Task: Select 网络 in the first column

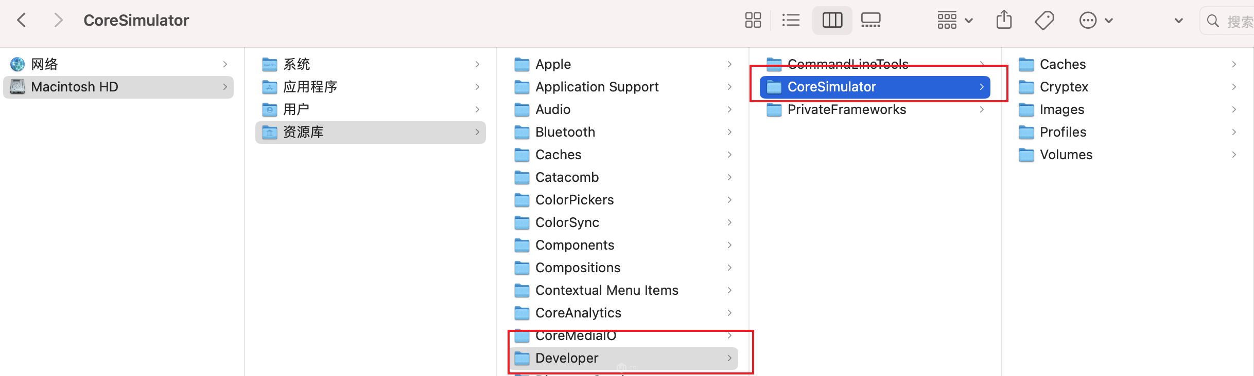Action: pyautogui.click(x=118, y=64)
